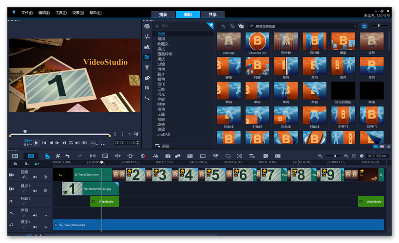
Task: Open green triangle track height dropdown
Action: [x=37, y=164]
